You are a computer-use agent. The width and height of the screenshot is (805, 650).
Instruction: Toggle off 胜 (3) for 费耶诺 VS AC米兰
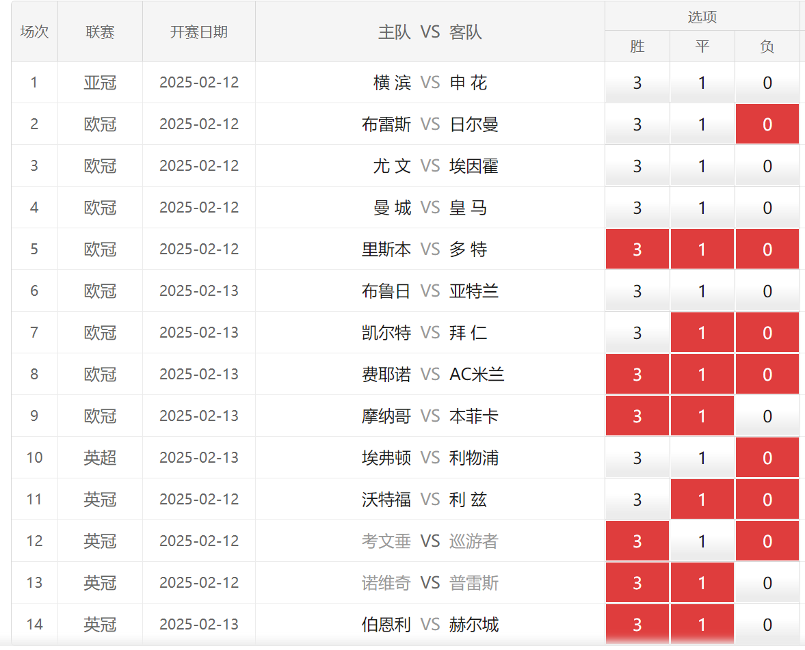coord(637,374)
